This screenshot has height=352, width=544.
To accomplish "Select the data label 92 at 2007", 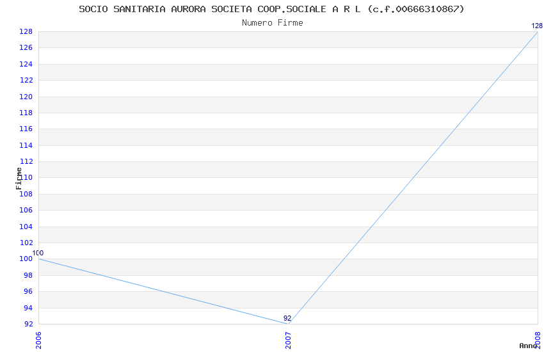I will click(287, 318).
